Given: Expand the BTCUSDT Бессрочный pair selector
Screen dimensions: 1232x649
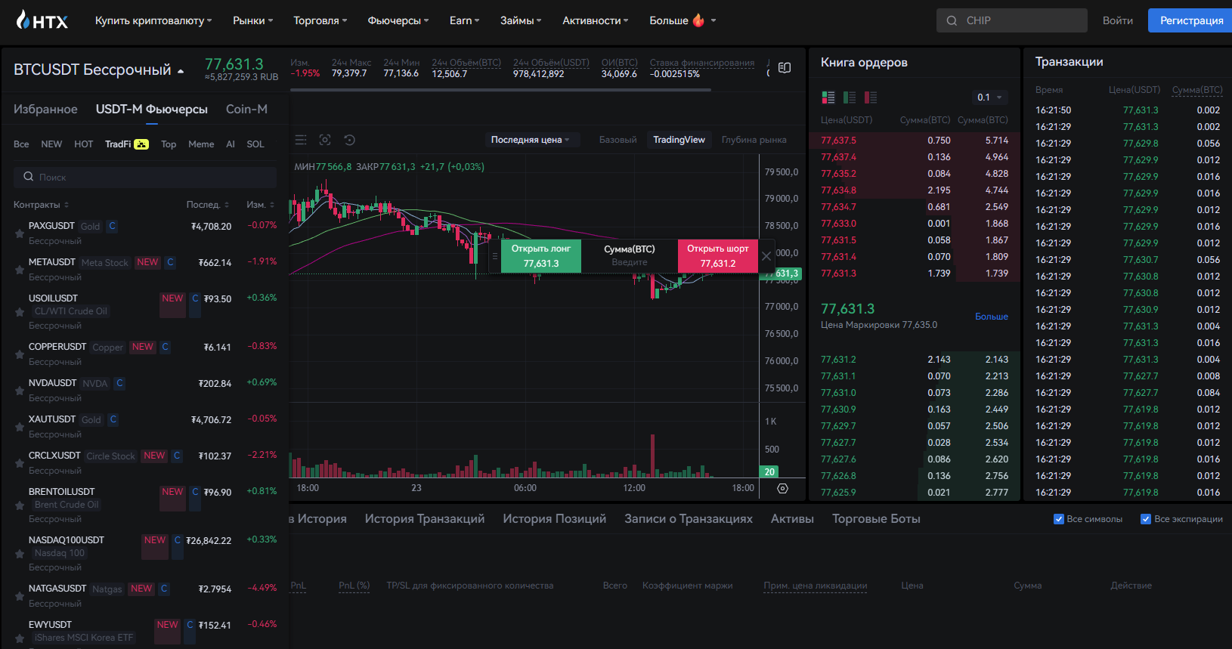Looking at the screenshot, I should (x=181, y=71).
